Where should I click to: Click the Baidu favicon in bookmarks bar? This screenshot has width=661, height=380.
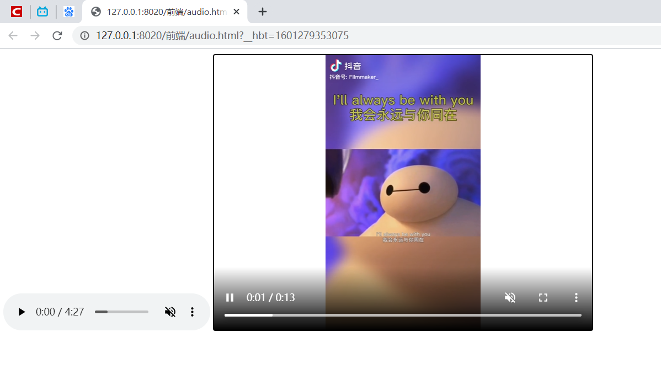click(x=69, y=12)
